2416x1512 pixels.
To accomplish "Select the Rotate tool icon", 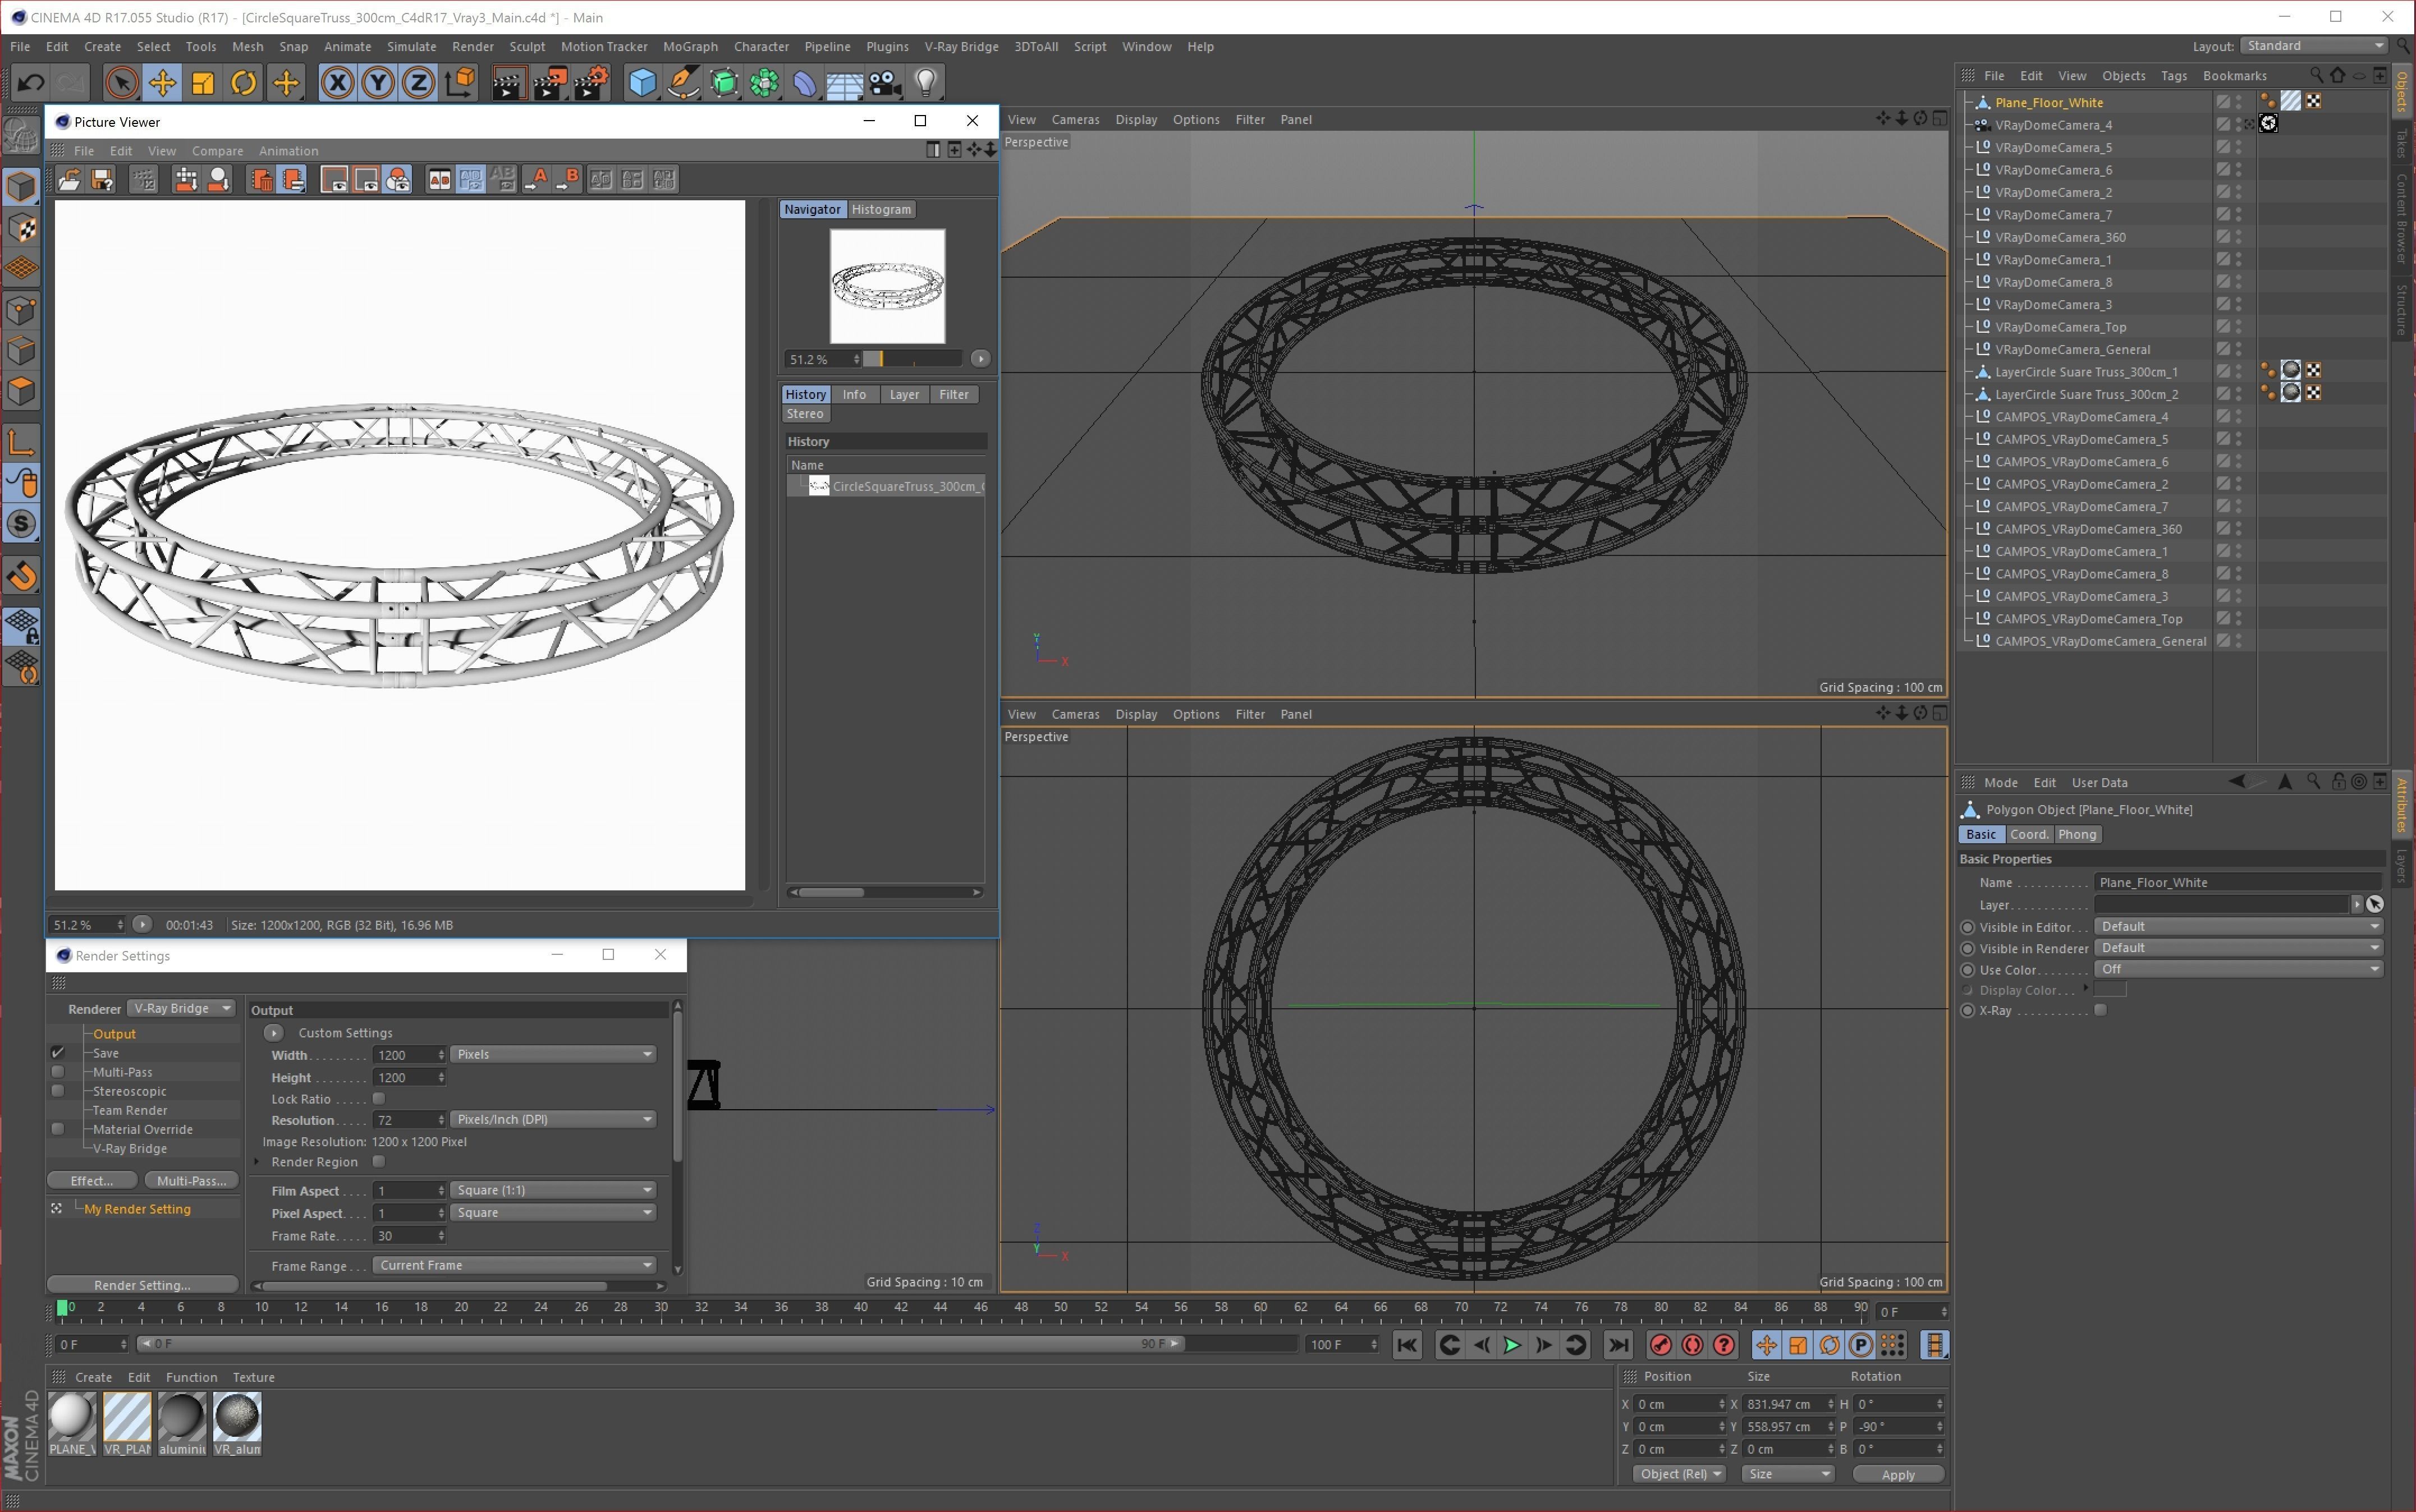I will 244,82.
